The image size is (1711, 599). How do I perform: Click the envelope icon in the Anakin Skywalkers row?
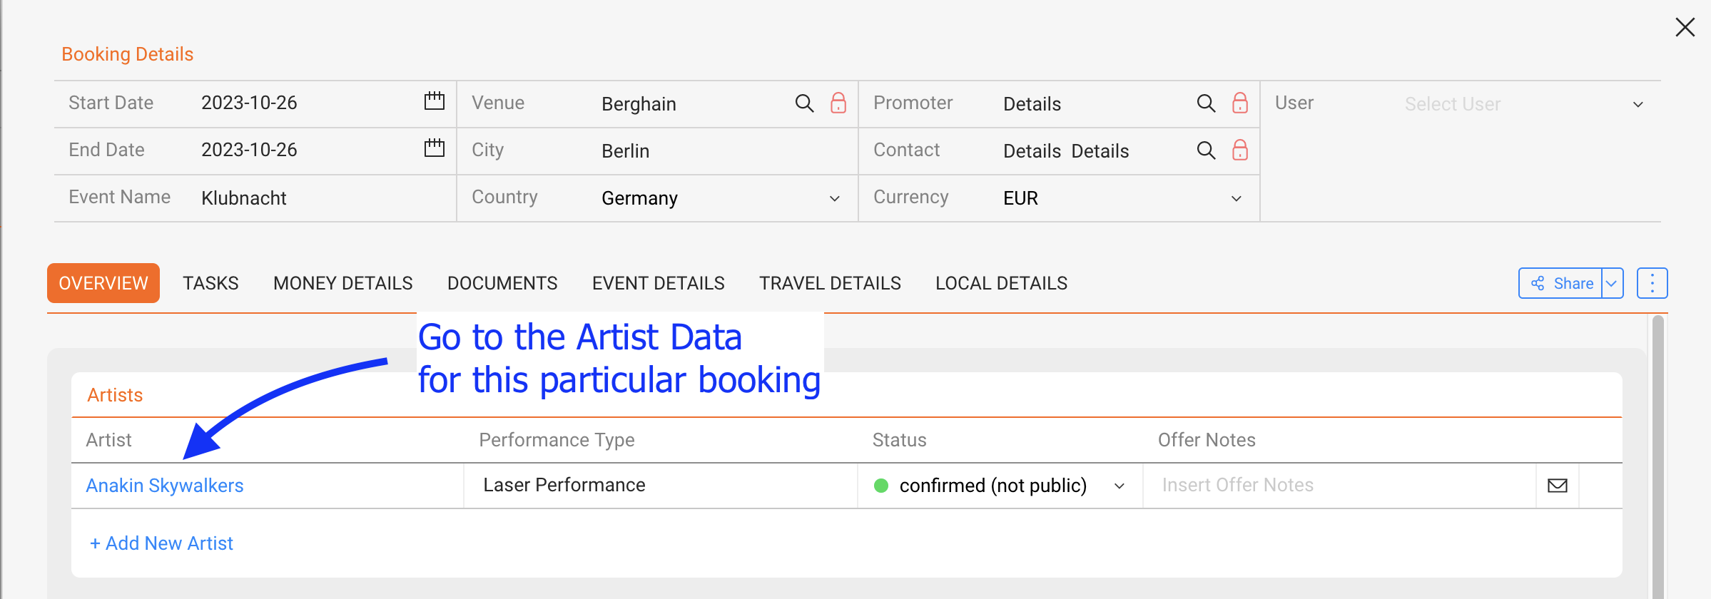pyautogui.click(x=1558, y=486)
